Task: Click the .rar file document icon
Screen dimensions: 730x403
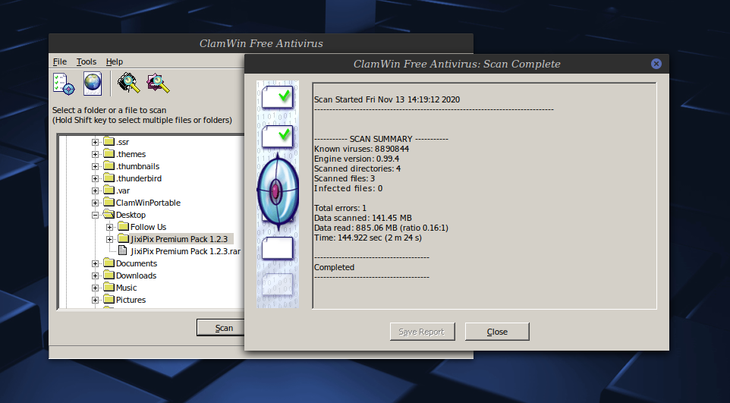Action: click(122, 250)
